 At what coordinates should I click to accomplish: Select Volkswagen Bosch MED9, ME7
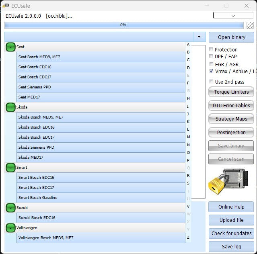(101, 238)
